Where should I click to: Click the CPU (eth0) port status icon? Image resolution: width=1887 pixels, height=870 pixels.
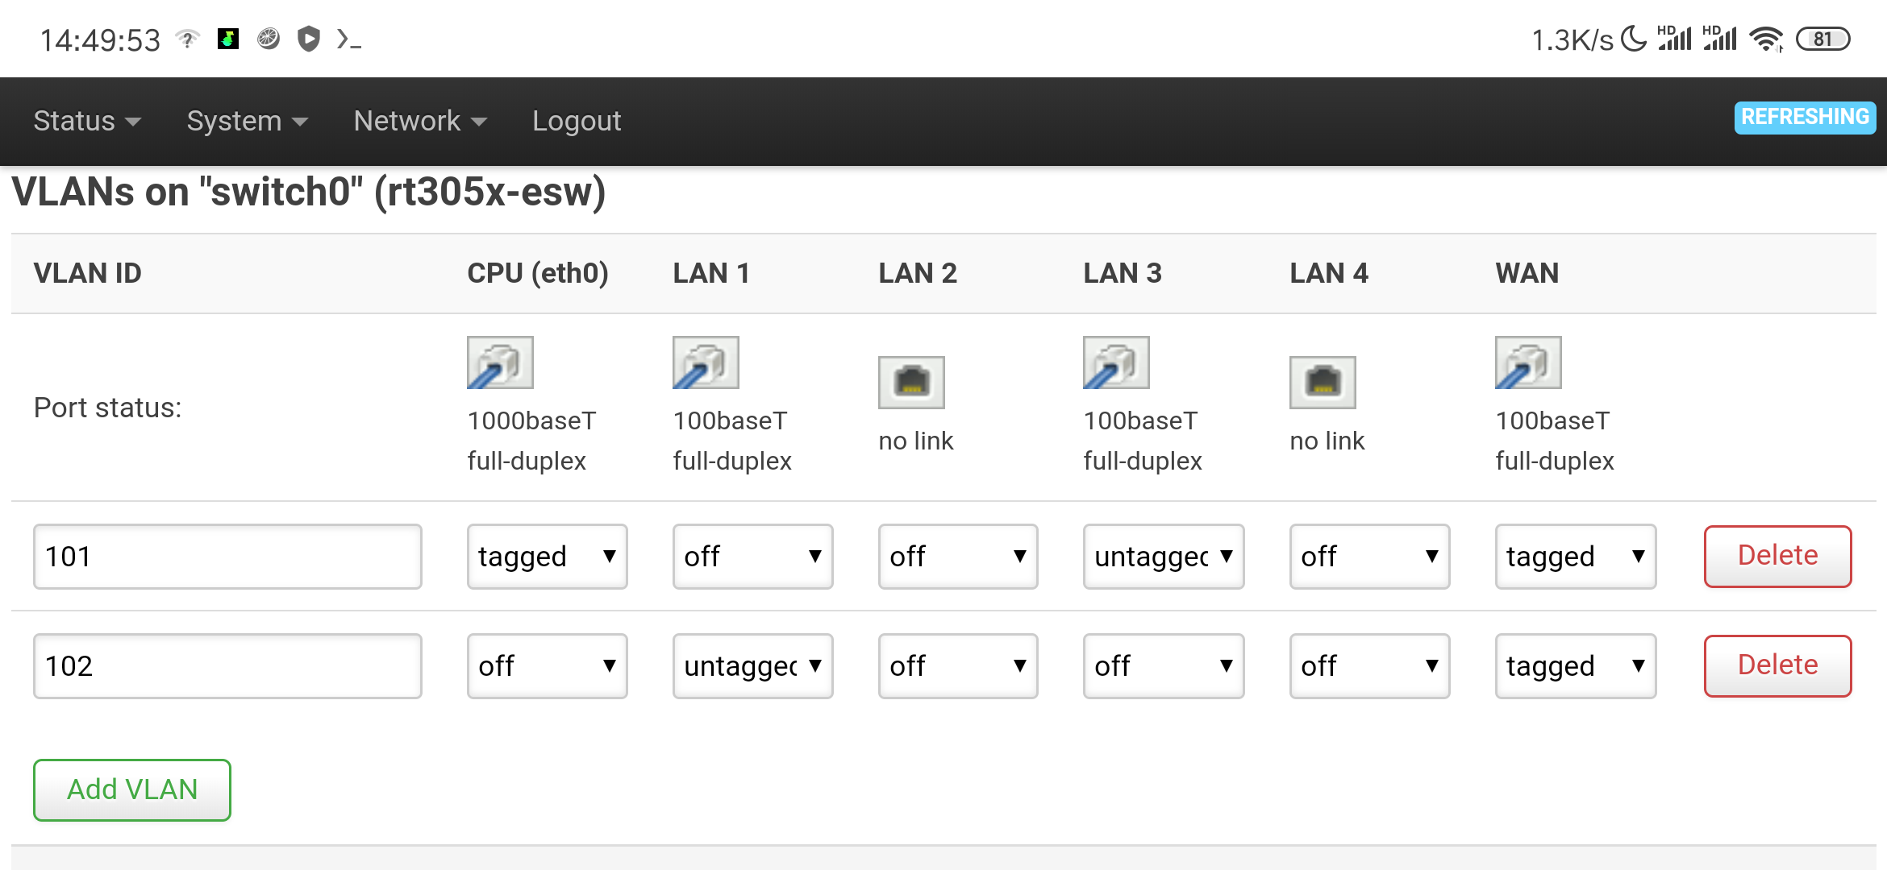point(499,362)
